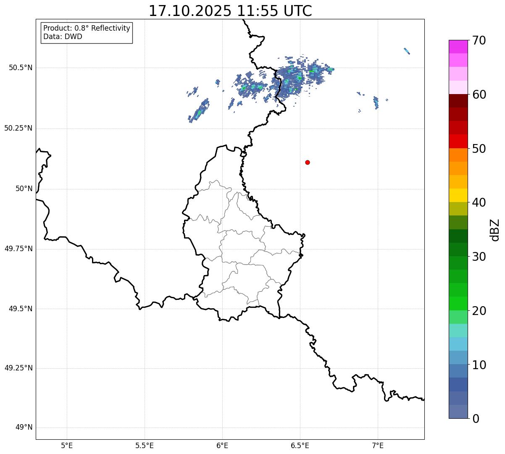Viewport: 505px width, 454px height.
Task: Pick the magenta band at the colorbar top
Action: click(x=458, y=47)
